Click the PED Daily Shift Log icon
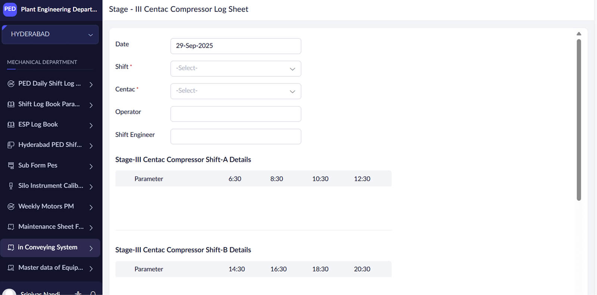The image size is (597, 295). point(11,84)
